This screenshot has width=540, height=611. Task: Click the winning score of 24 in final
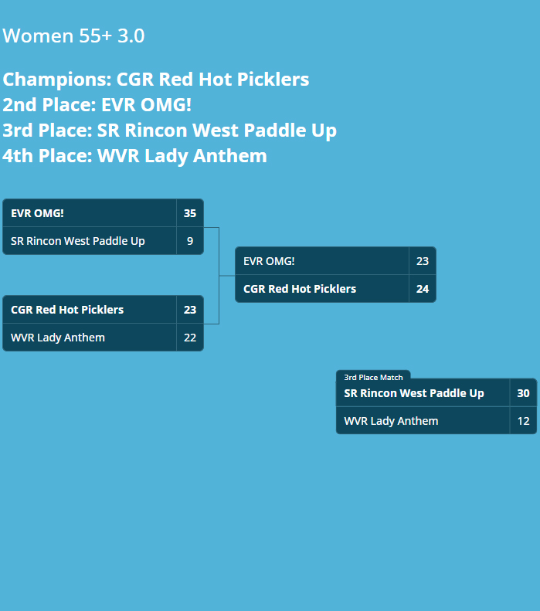(x=423, y=289)
